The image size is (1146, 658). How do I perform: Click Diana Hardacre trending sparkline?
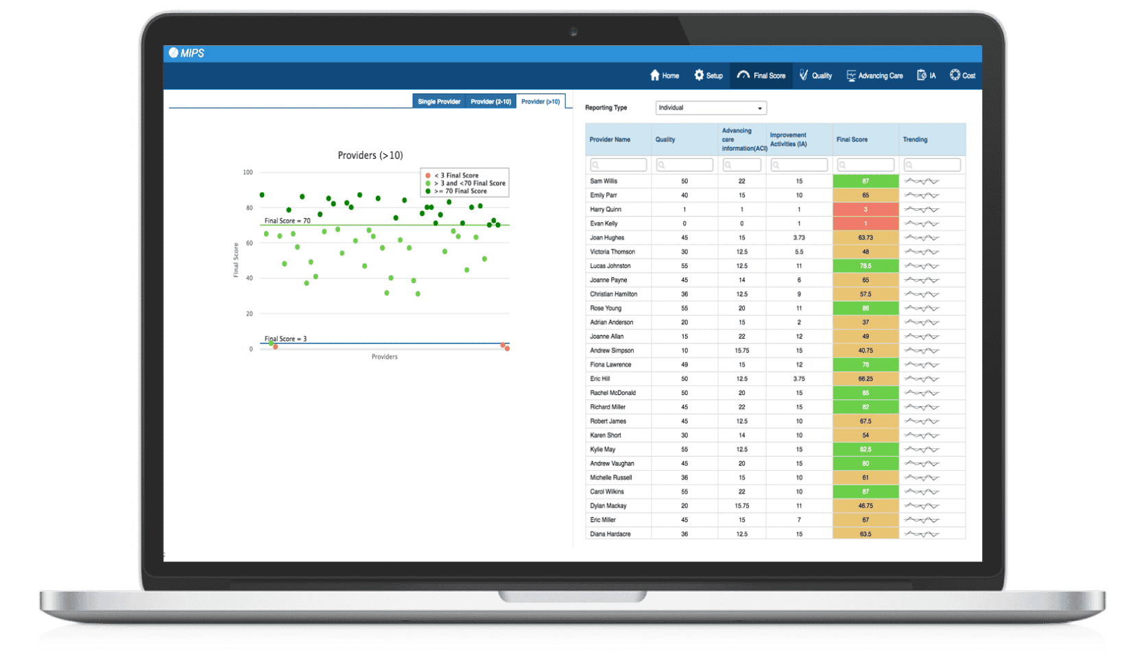pos(922,534)
